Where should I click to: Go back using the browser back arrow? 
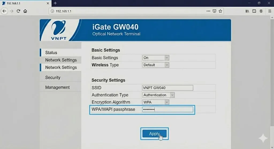(4, 11)
